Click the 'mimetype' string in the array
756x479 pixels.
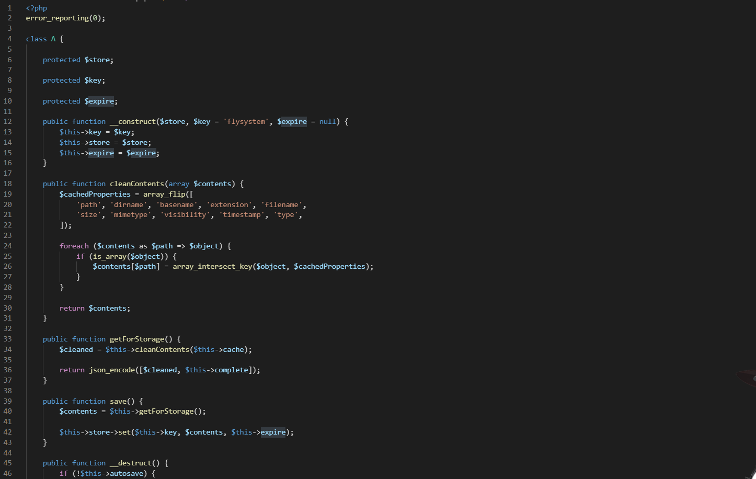[x=131, y=215]
